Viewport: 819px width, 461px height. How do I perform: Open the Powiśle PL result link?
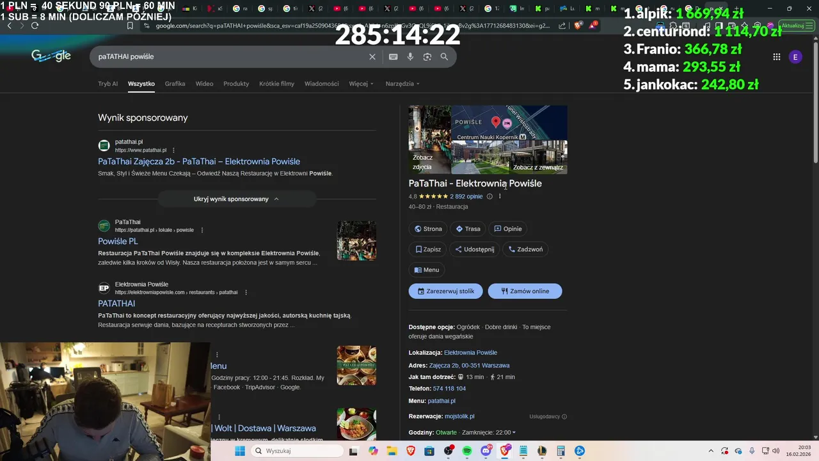118,241
